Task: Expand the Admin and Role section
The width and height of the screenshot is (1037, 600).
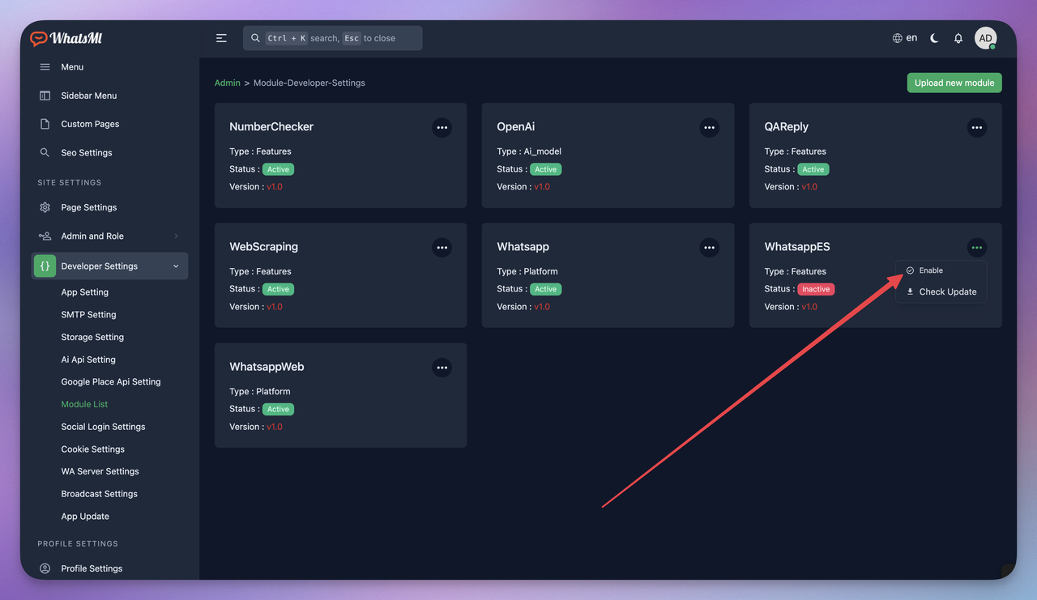Action: (109, 236)
